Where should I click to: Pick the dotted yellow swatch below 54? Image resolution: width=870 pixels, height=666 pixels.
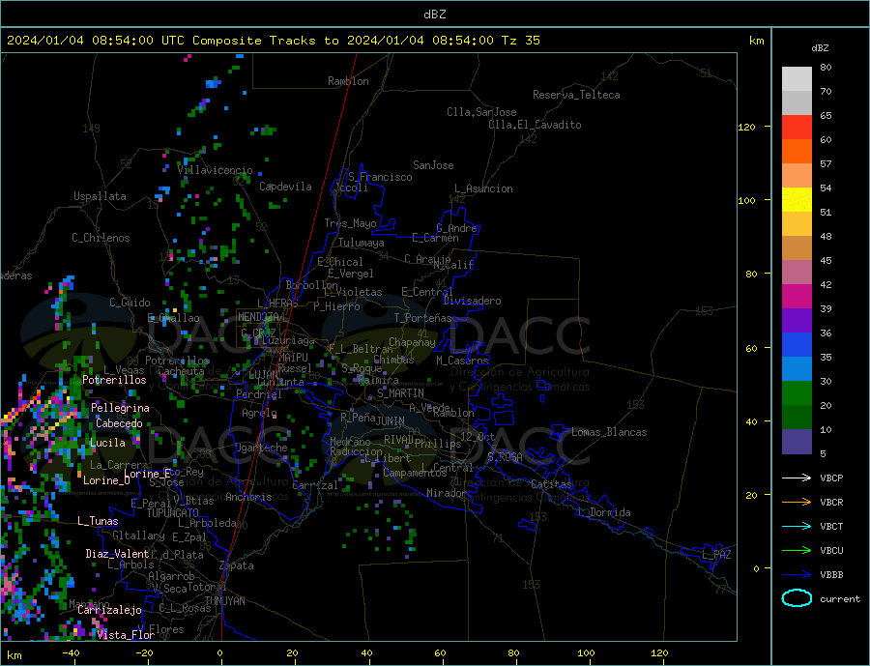pyautogui.click(x=797, y=200)
